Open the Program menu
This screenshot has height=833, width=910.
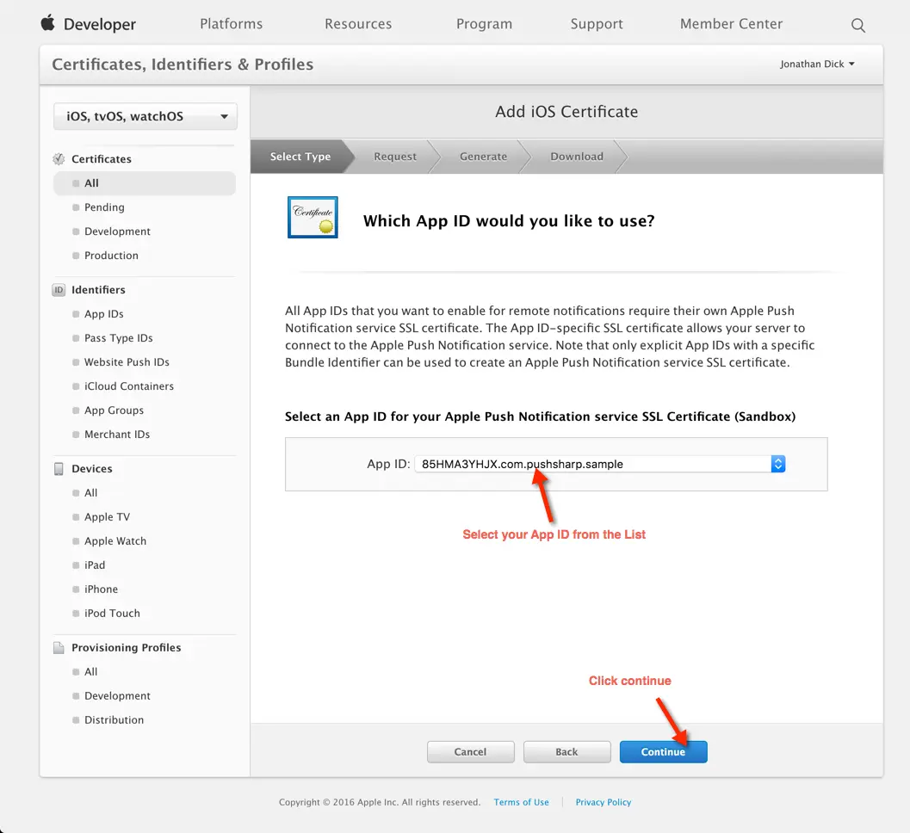(484, 24)
